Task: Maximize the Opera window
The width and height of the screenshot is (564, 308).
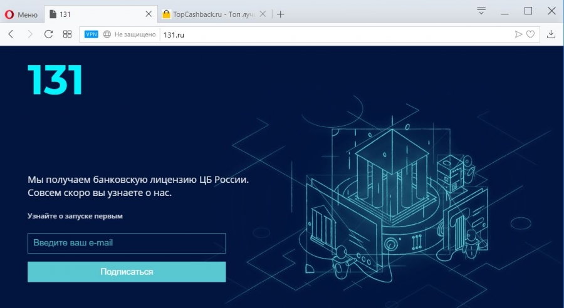Action: pos(528,11)
